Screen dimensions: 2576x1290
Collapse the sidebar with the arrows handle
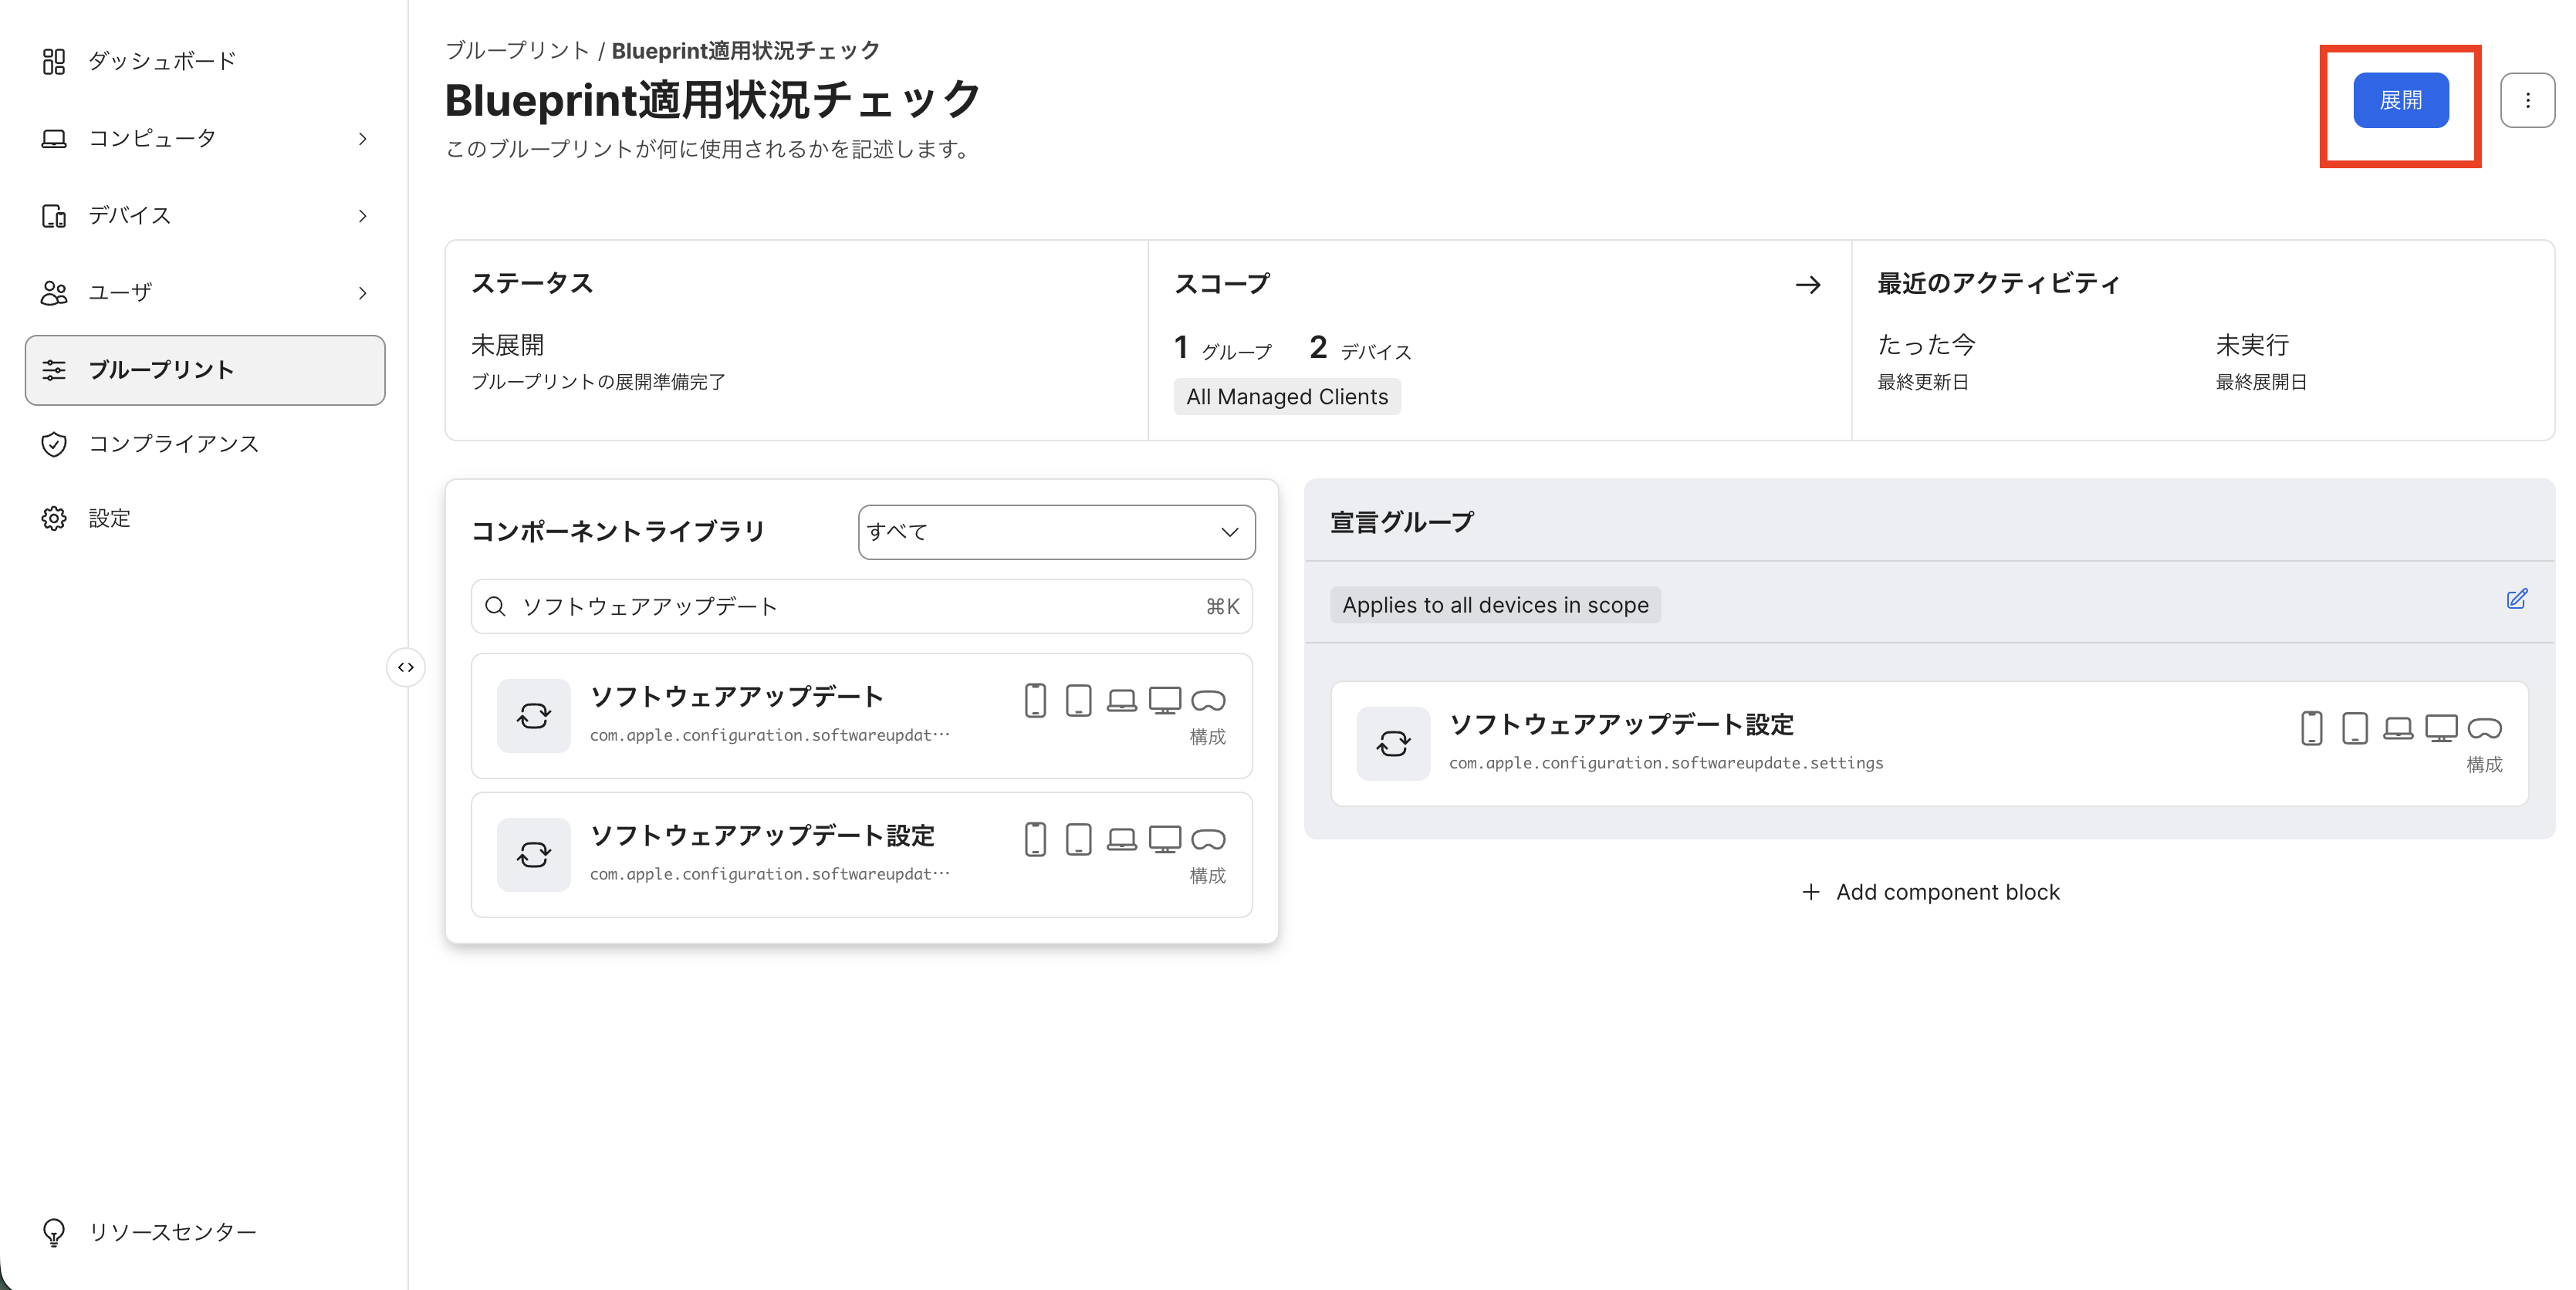[406, 667]
